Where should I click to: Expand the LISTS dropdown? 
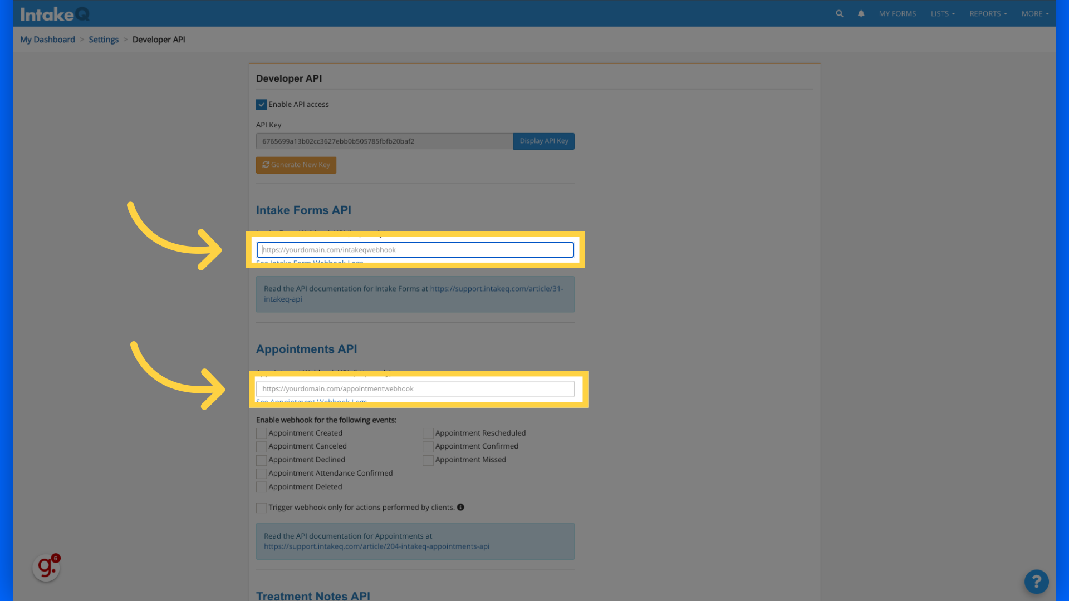pyautogui.click(x=942, y=13)
